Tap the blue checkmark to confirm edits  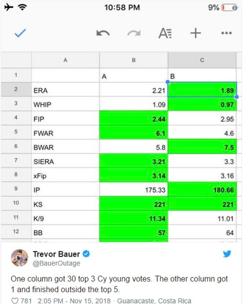pos(20,33)
